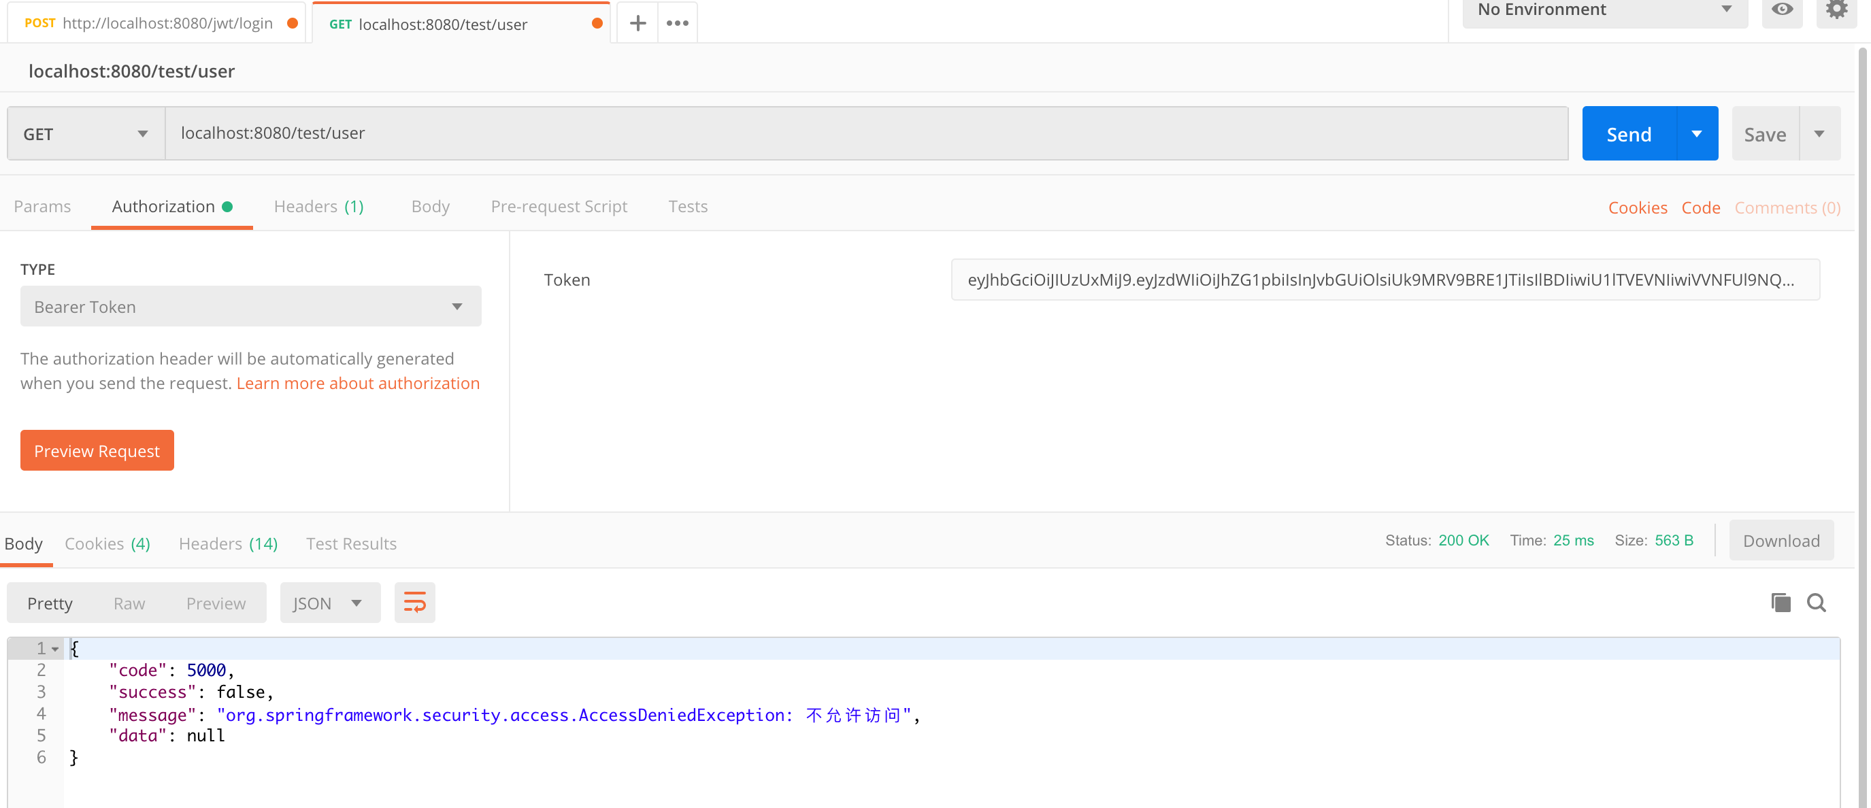Screen dimensions: 1871x808
Task: Search the response body magnifier icon
Action: click(x=1817, y=603)
